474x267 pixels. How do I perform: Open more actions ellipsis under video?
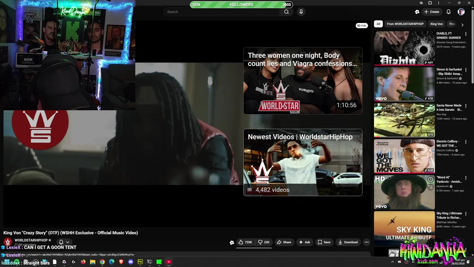pos(367,242)
